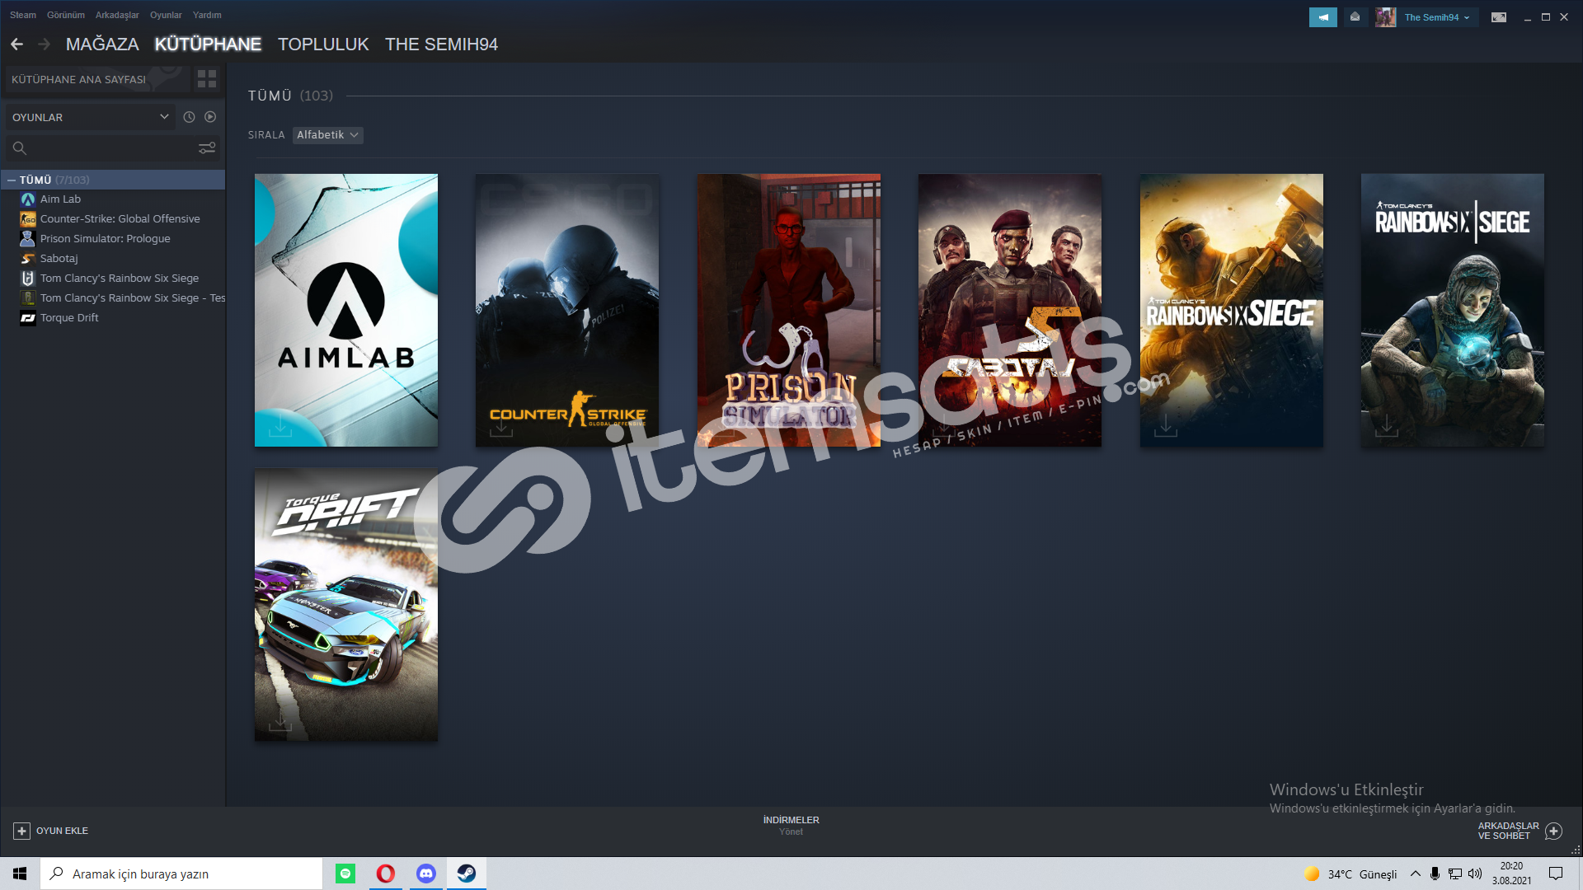1583x890 pixels.
Task: Click the announcements megaphone icon
Action: [1323, 17]
